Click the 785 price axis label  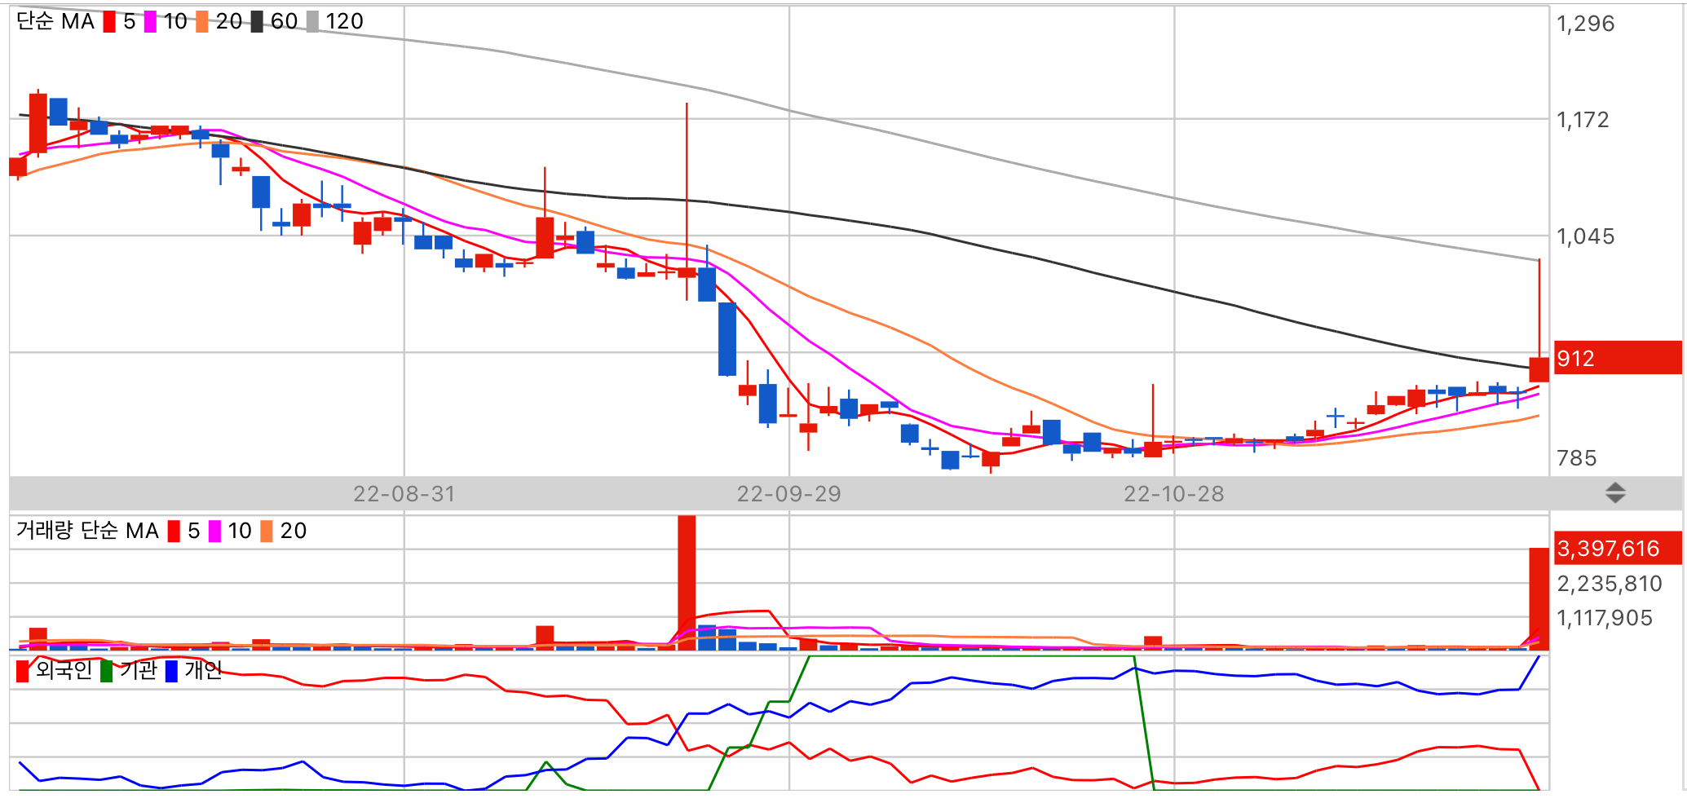coord(1577,458)
